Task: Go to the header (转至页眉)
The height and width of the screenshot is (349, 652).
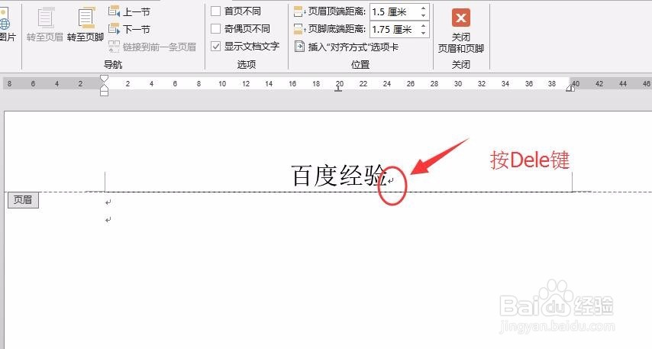Action: [x=44, y=25]
